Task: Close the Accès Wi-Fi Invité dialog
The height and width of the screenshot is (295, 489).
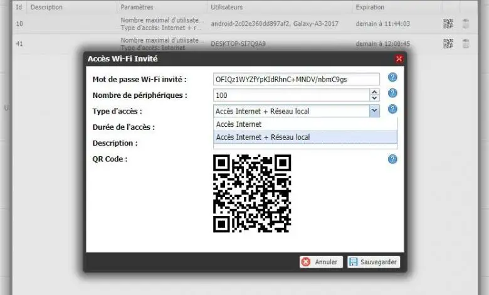Action: tap(399, 59)
